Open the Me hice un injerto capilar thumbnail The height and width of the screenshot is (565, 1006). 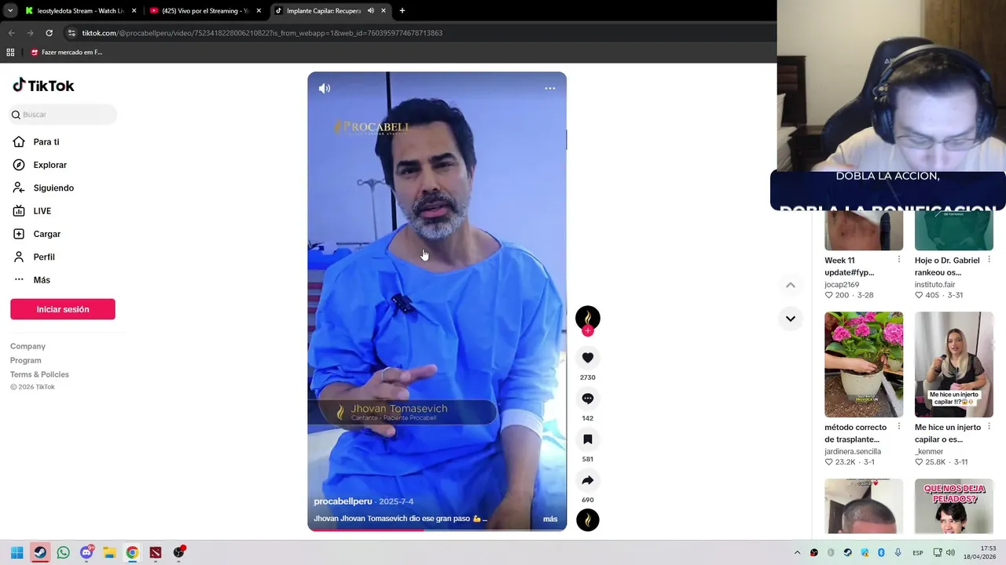click(954, 364)
